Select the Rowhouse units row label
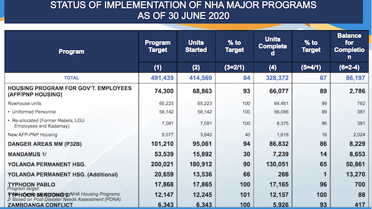Image resolution: width=372 pixels, height=209 pixels. 24,103
